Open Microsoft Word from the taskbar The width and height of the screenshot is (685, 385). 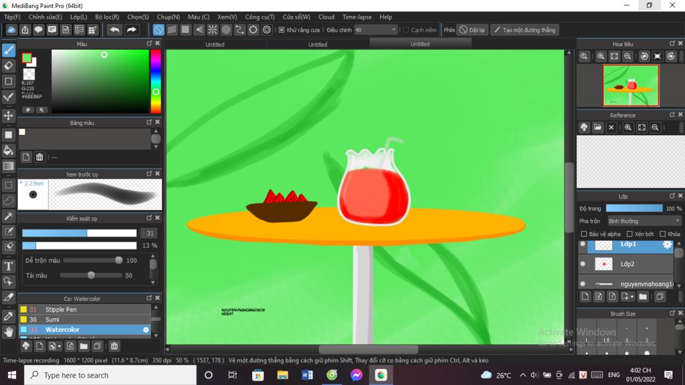[307, 375]
